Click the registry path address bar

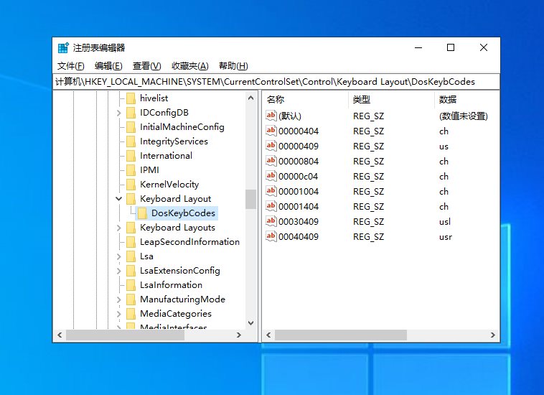coord(276,82)
